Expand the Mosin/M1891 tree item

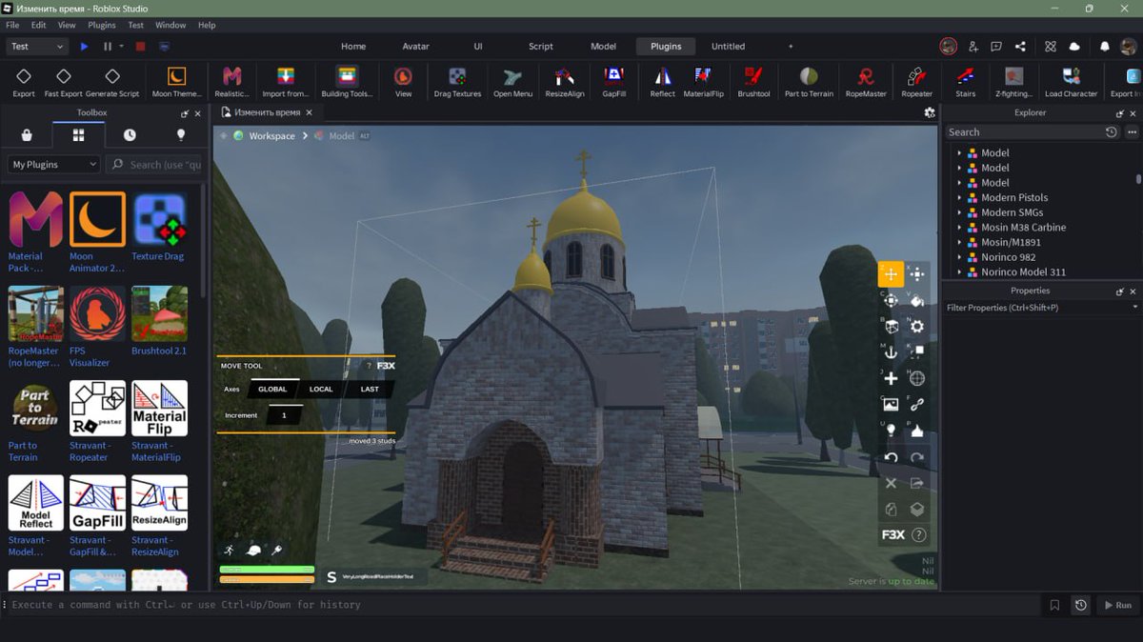coord(959,243)
